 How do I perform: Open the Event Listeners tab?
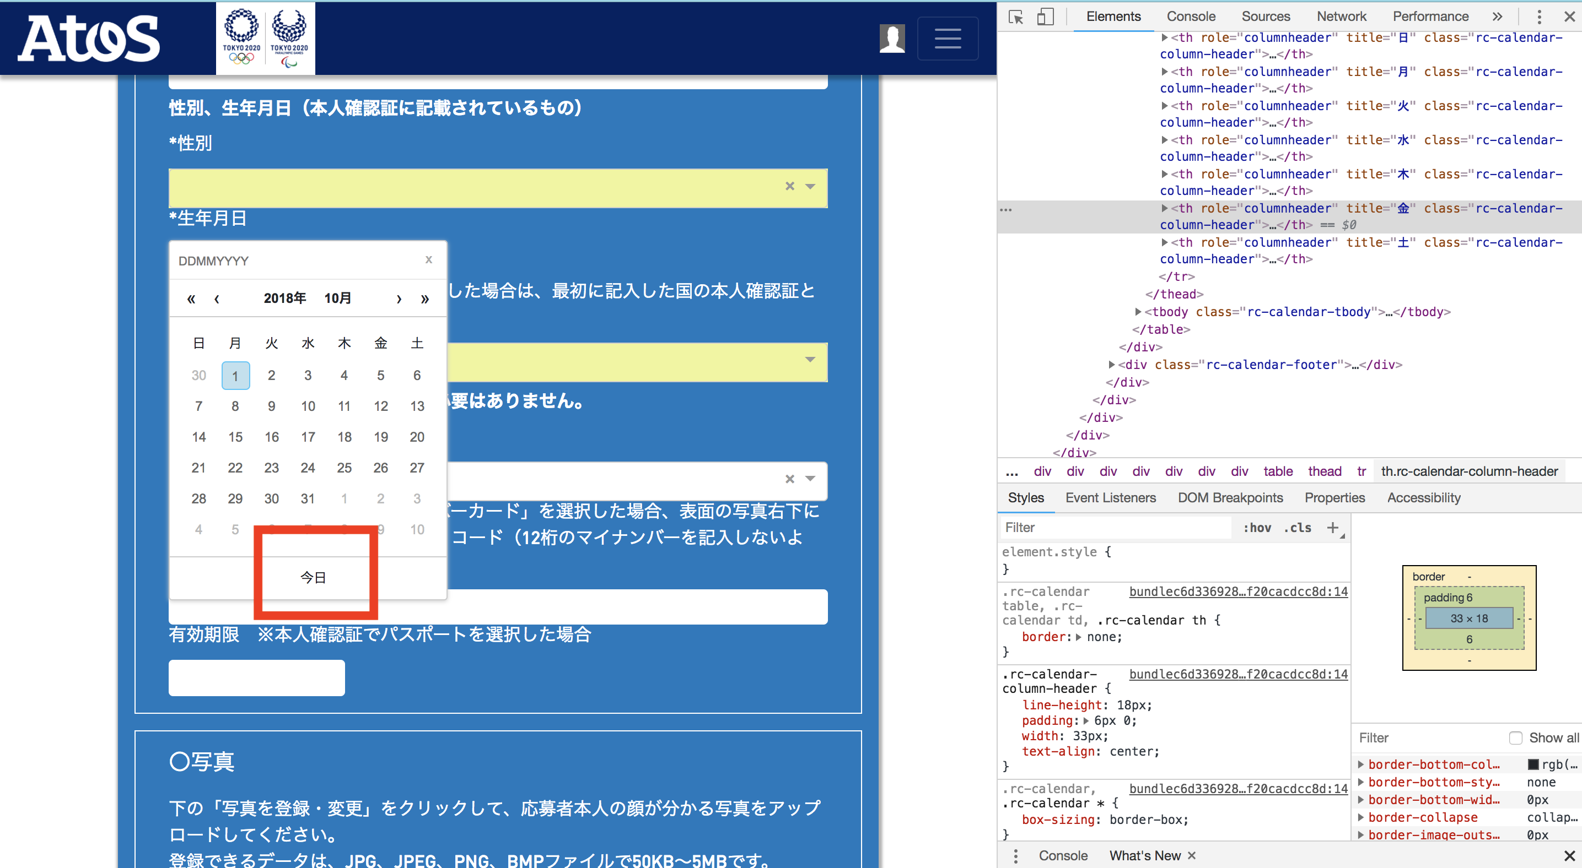(1110, 497)
